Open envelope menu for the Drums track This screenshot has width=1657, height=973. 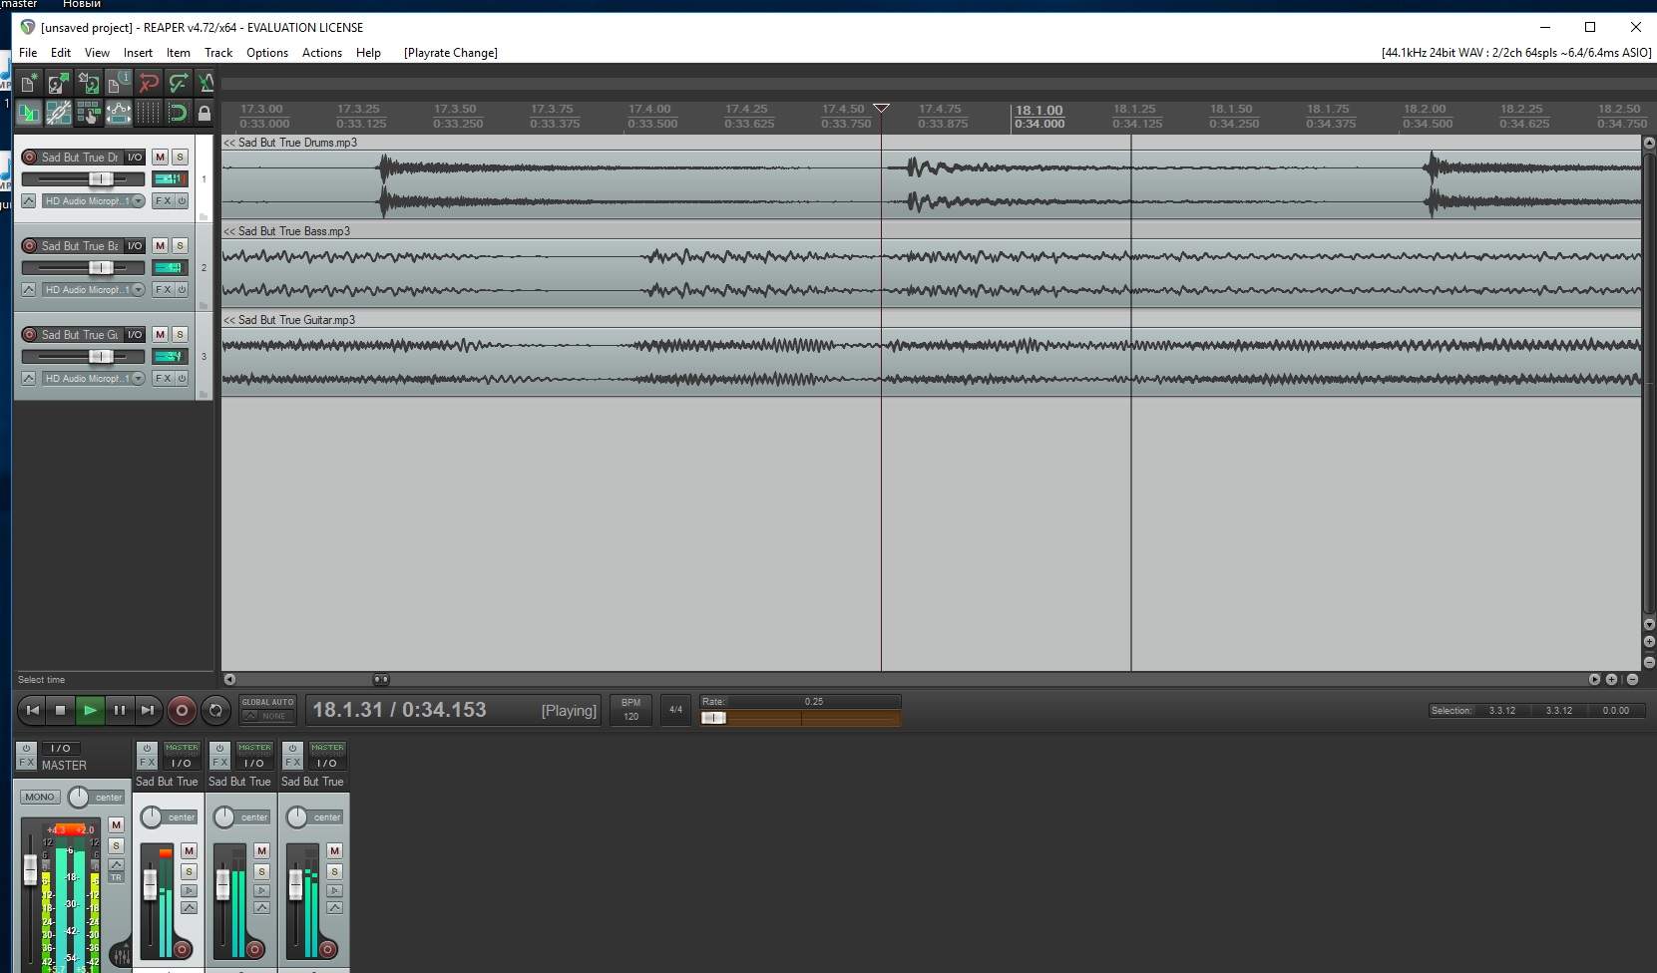click(x=29, y=201)
